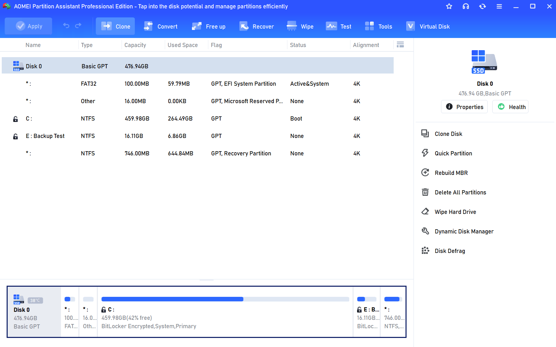Click the Delete All Partitions trash icon
This screenshot has width=556, height=347.
tap(425, 192)
